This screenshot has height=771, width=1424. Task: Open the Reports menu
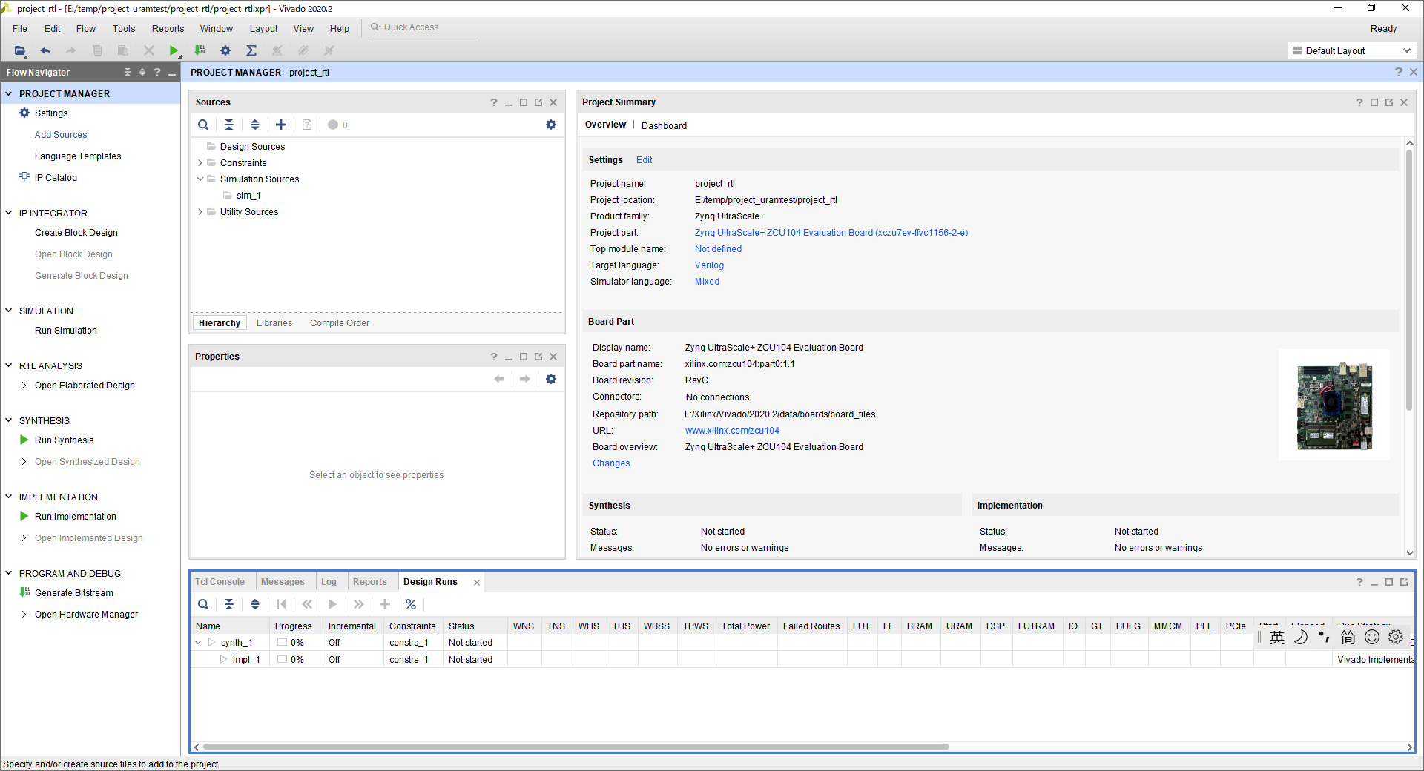click(168, 29)
